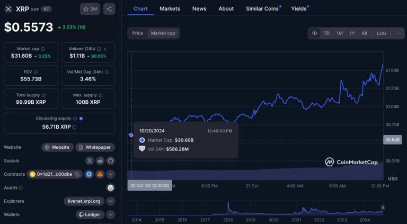Open the Max. supply info icon
The image size is (407, 224).
click(x=101, y=95)
